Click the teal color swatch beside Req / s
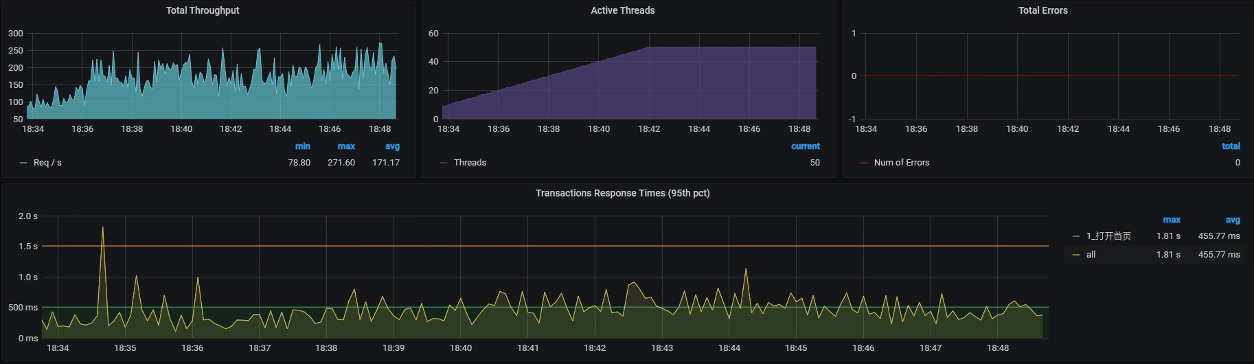The image size is (1254, 364). (x=23, y=163)
